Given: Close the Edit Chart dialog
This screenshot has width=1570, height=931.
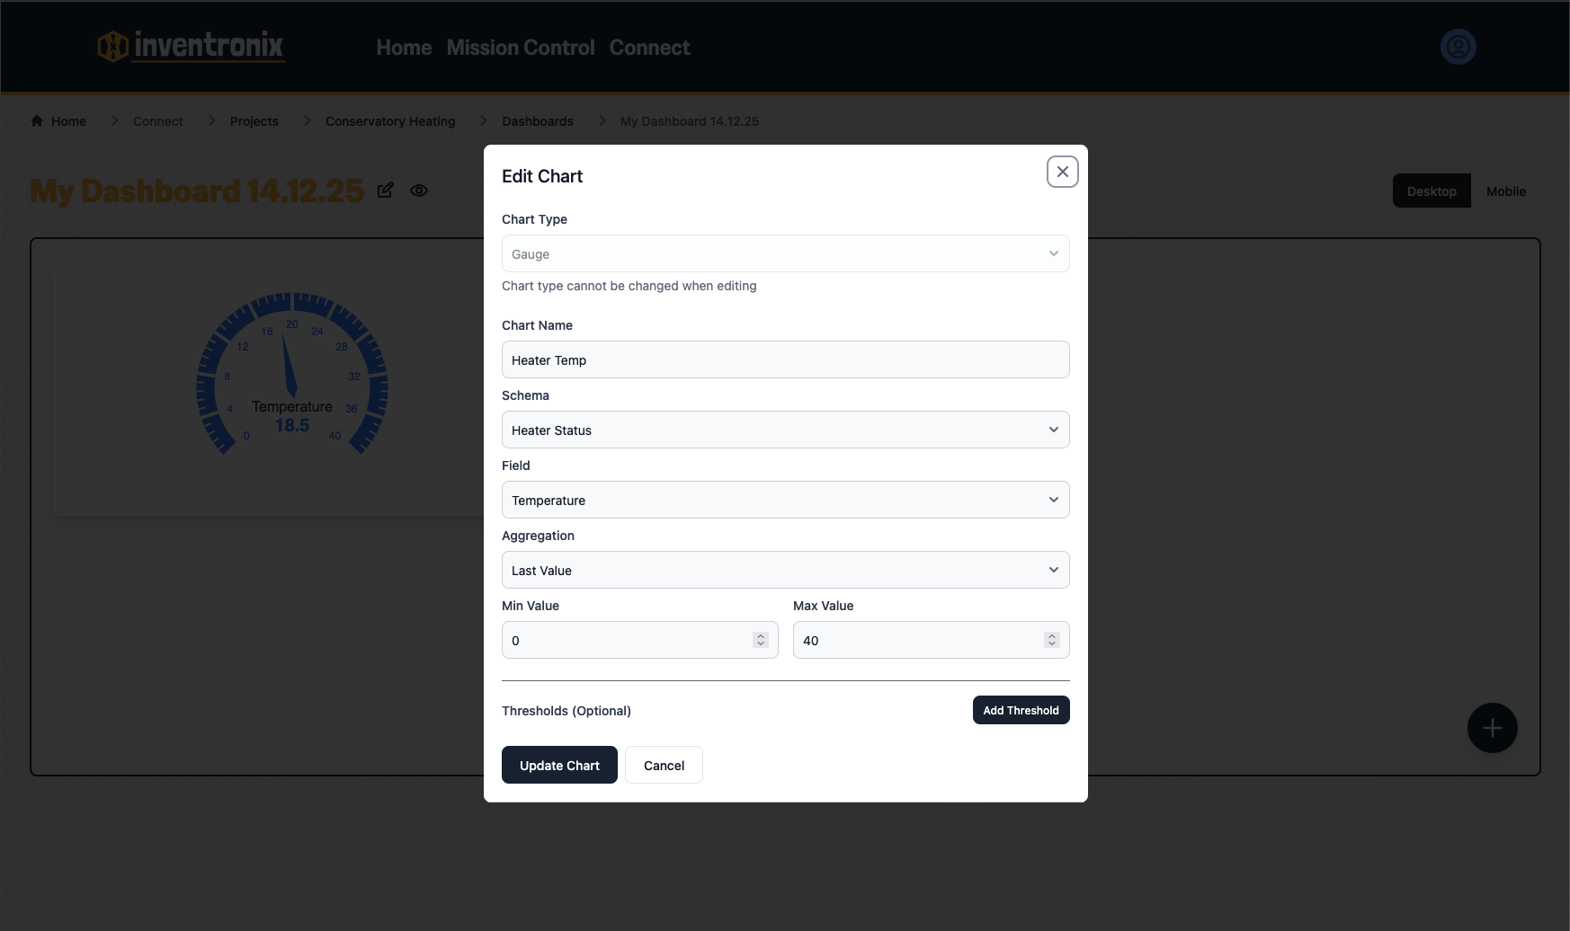Looking at the screenshot, I should pos(1062,172).
